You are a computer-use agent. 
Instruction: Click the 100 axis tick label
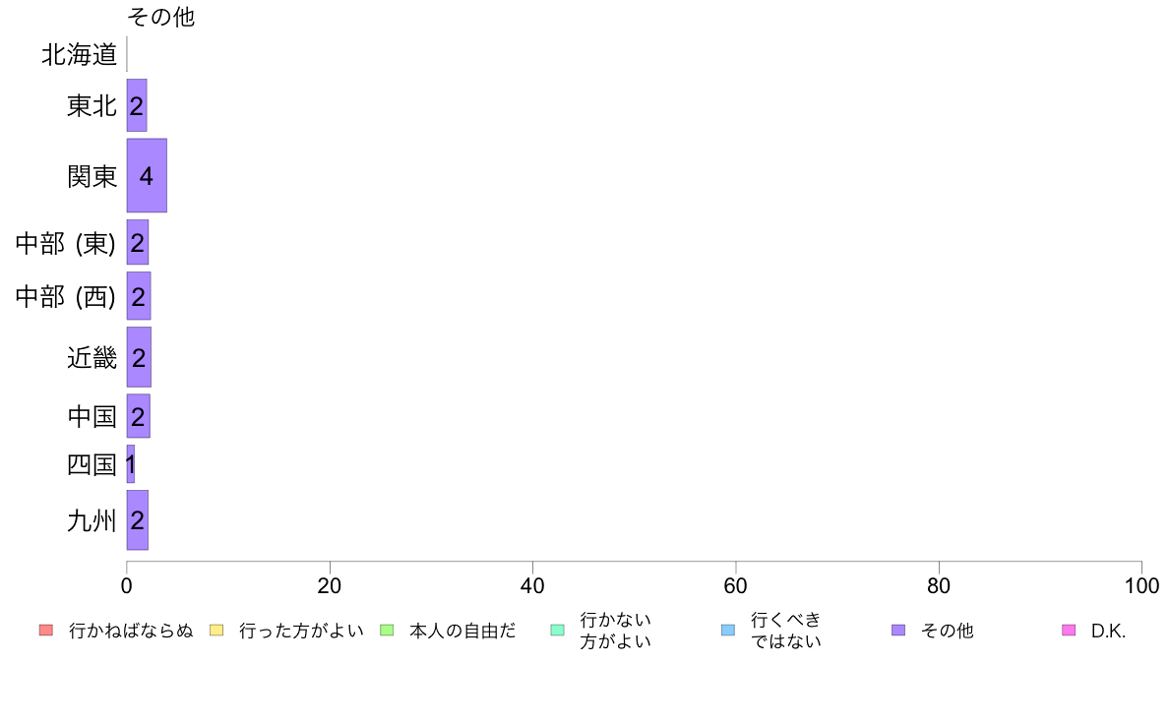[1141, 586]
